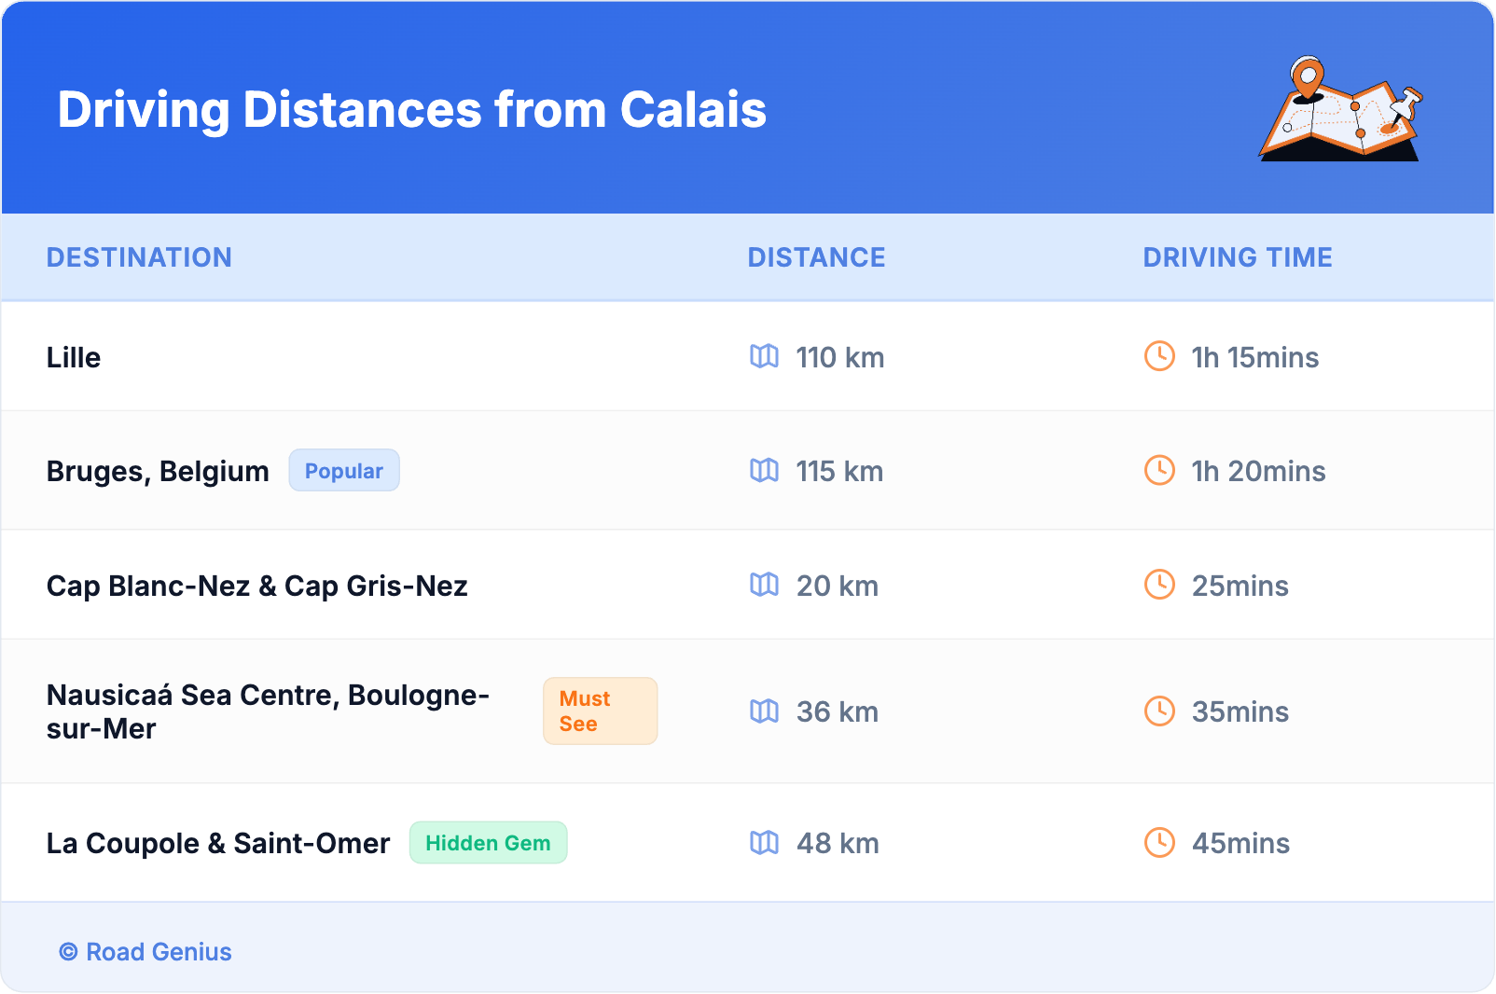Select the Distance column header
Viewport: 1496px width, 994px height.
pos(816,257)
